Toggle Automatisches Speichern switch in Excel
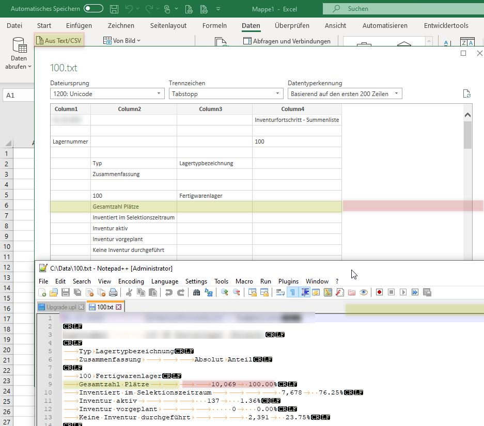This screenshot has width=484, height=426. (93, 9)
